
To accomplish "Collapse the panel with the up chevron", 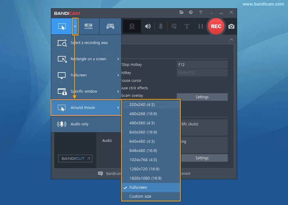I will 231,40.
